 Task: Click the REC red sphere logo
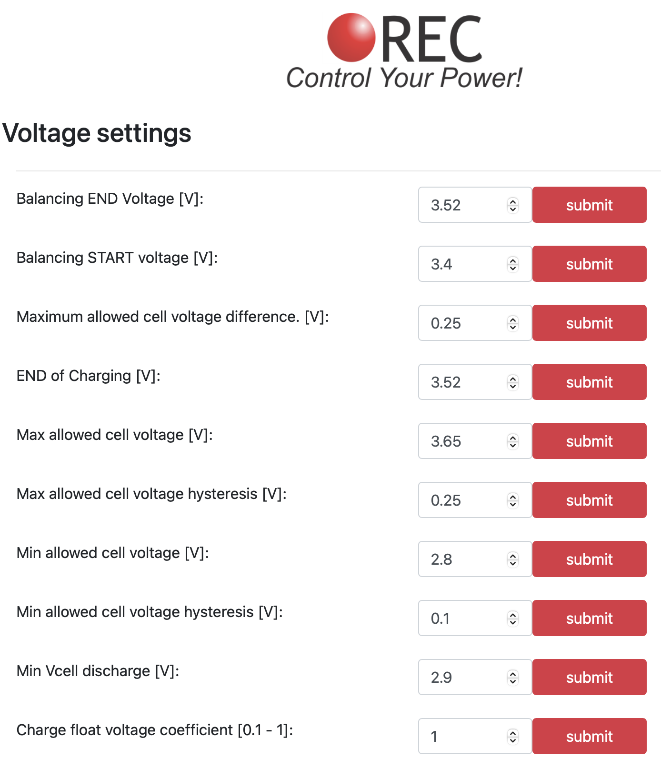351,38
